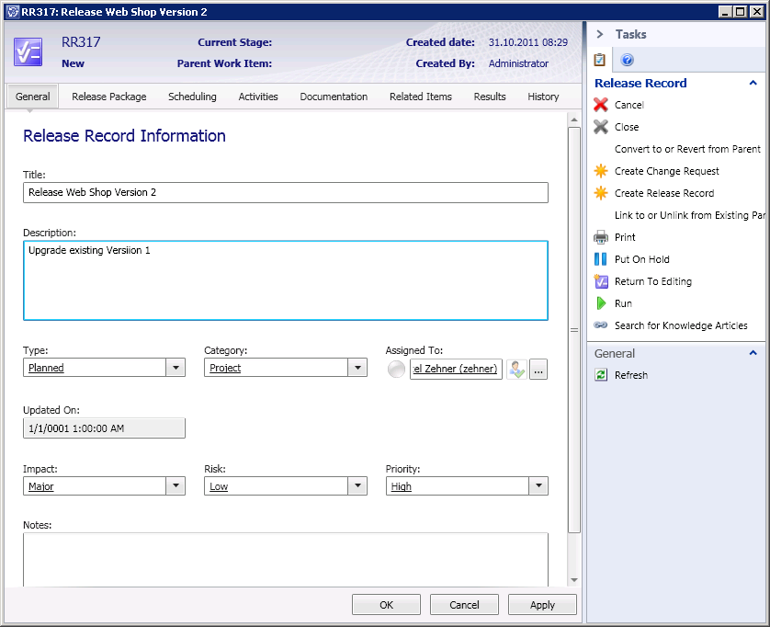The image size is (770, 627).
Task: Collapse the Release Record task section
Action: (753, 83)
